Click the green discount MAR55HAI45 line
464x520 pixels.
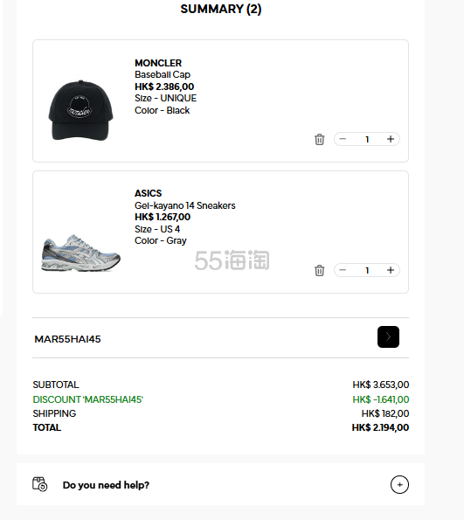pyautogui.click(x=88, y=399)
